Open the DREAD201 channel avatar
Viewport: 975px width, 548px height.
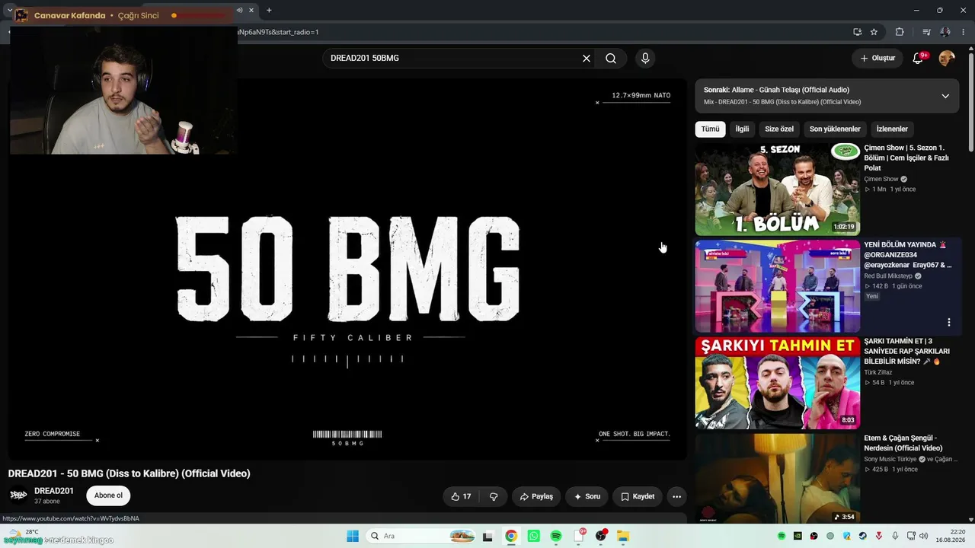(x=18, y=495)
